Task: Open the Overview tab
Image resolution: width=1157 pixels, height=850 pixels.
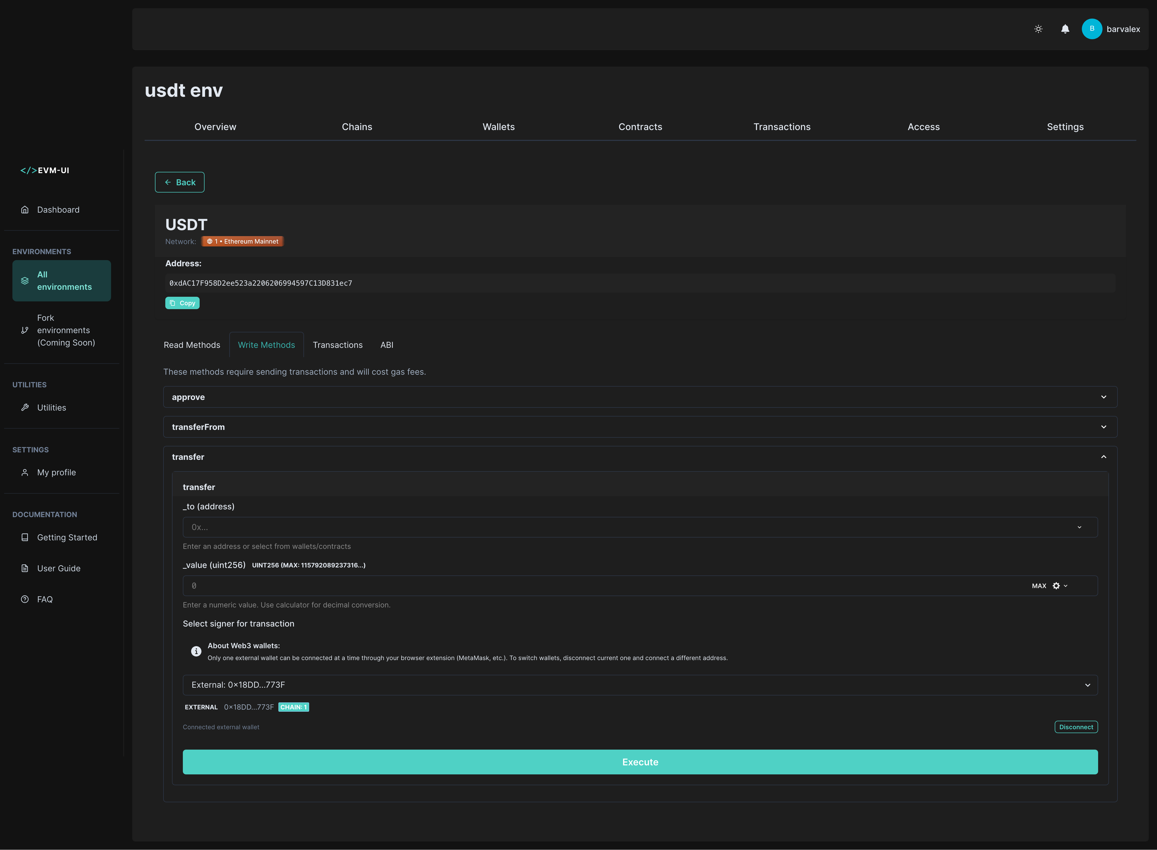Action: (215, 127)
